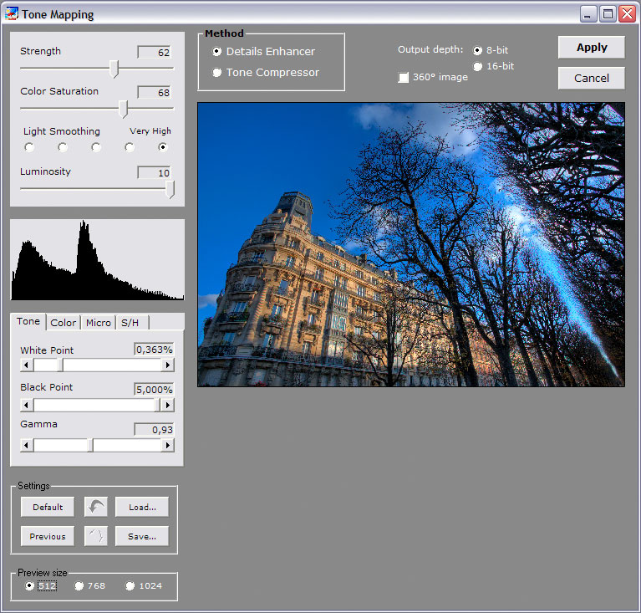
Task: Click the Gamma value field 0,93
Action: point(154,430)
